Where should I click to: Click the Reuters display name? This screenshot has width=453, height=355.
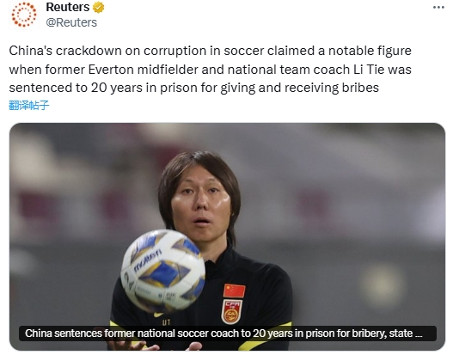pyautogui.click(x=68, y=7)
